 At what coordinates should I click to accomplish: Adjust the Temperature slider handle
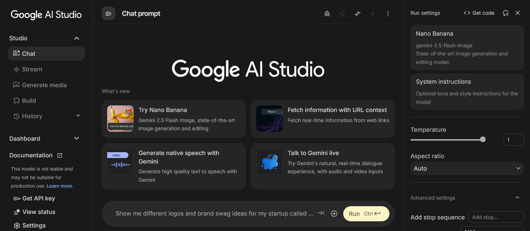coord(483,140)
